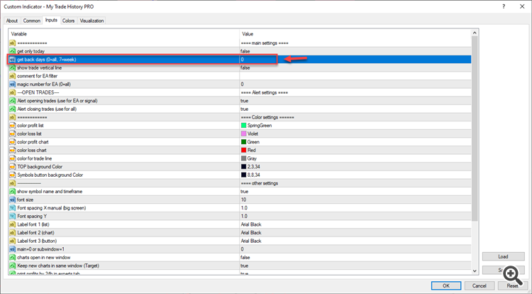Click 'true' value of 'Keep new charts in same window'
The image size is (532, 294).
coord(244,266)
